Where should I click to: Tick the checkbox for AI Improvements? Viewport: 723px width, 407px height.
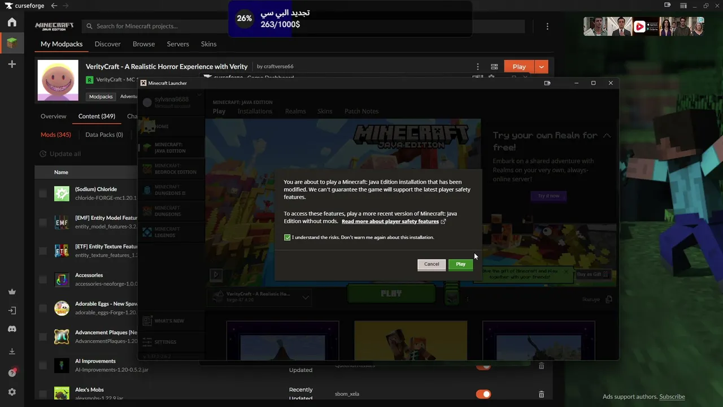[43, 365]
